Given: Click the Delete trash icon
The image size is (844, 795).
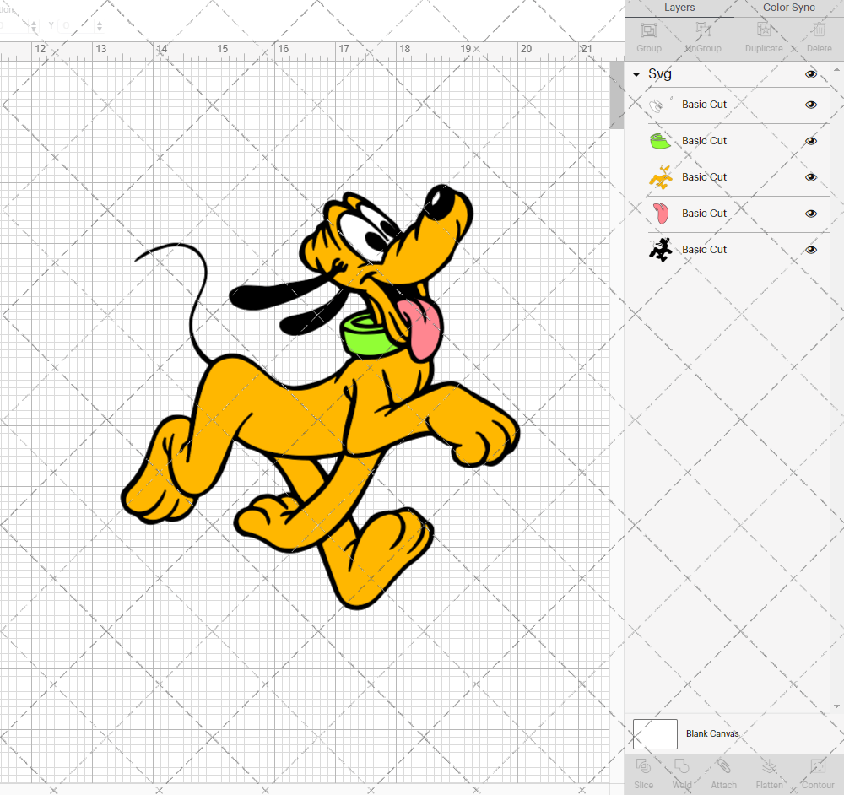Looking at the screenshot, I should pyautogui.click(x=819, y=30).
